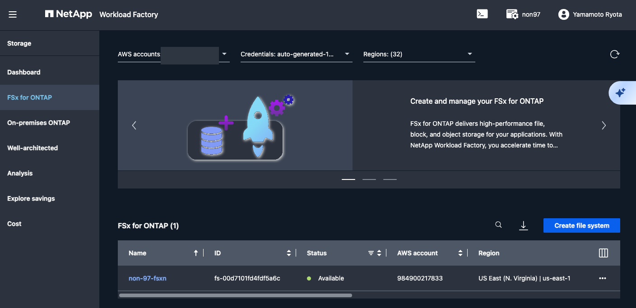Screen dimensions: 636x308
Task: Click the NetApp logo
Action: 69,14
